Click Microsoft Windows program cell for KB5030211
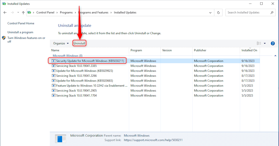The height and width of the screenshot is (146, 279). [143, 61]
